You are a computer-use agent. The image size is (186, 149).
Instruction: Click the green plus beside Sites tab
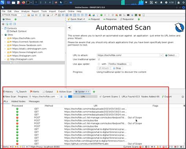tap(15, 19)
